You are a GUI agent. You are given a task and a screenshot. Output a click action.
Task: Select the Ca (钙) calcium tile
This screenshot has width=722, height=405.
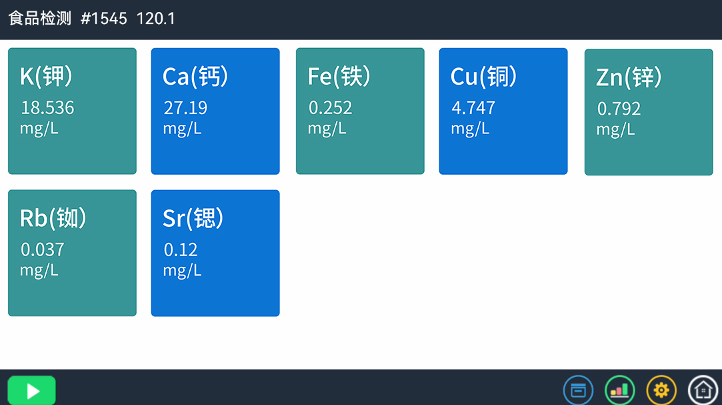[x=215, y=111]
